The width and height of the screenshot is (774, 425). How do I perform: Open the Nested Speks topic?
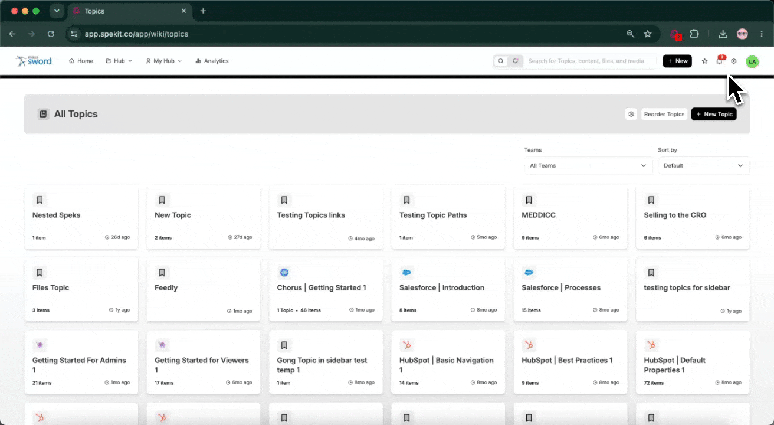pos(81,217)
